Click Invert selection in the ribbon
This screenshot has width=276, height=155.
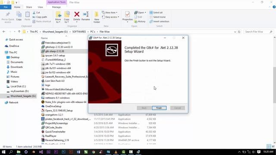(x=159, y=22)
